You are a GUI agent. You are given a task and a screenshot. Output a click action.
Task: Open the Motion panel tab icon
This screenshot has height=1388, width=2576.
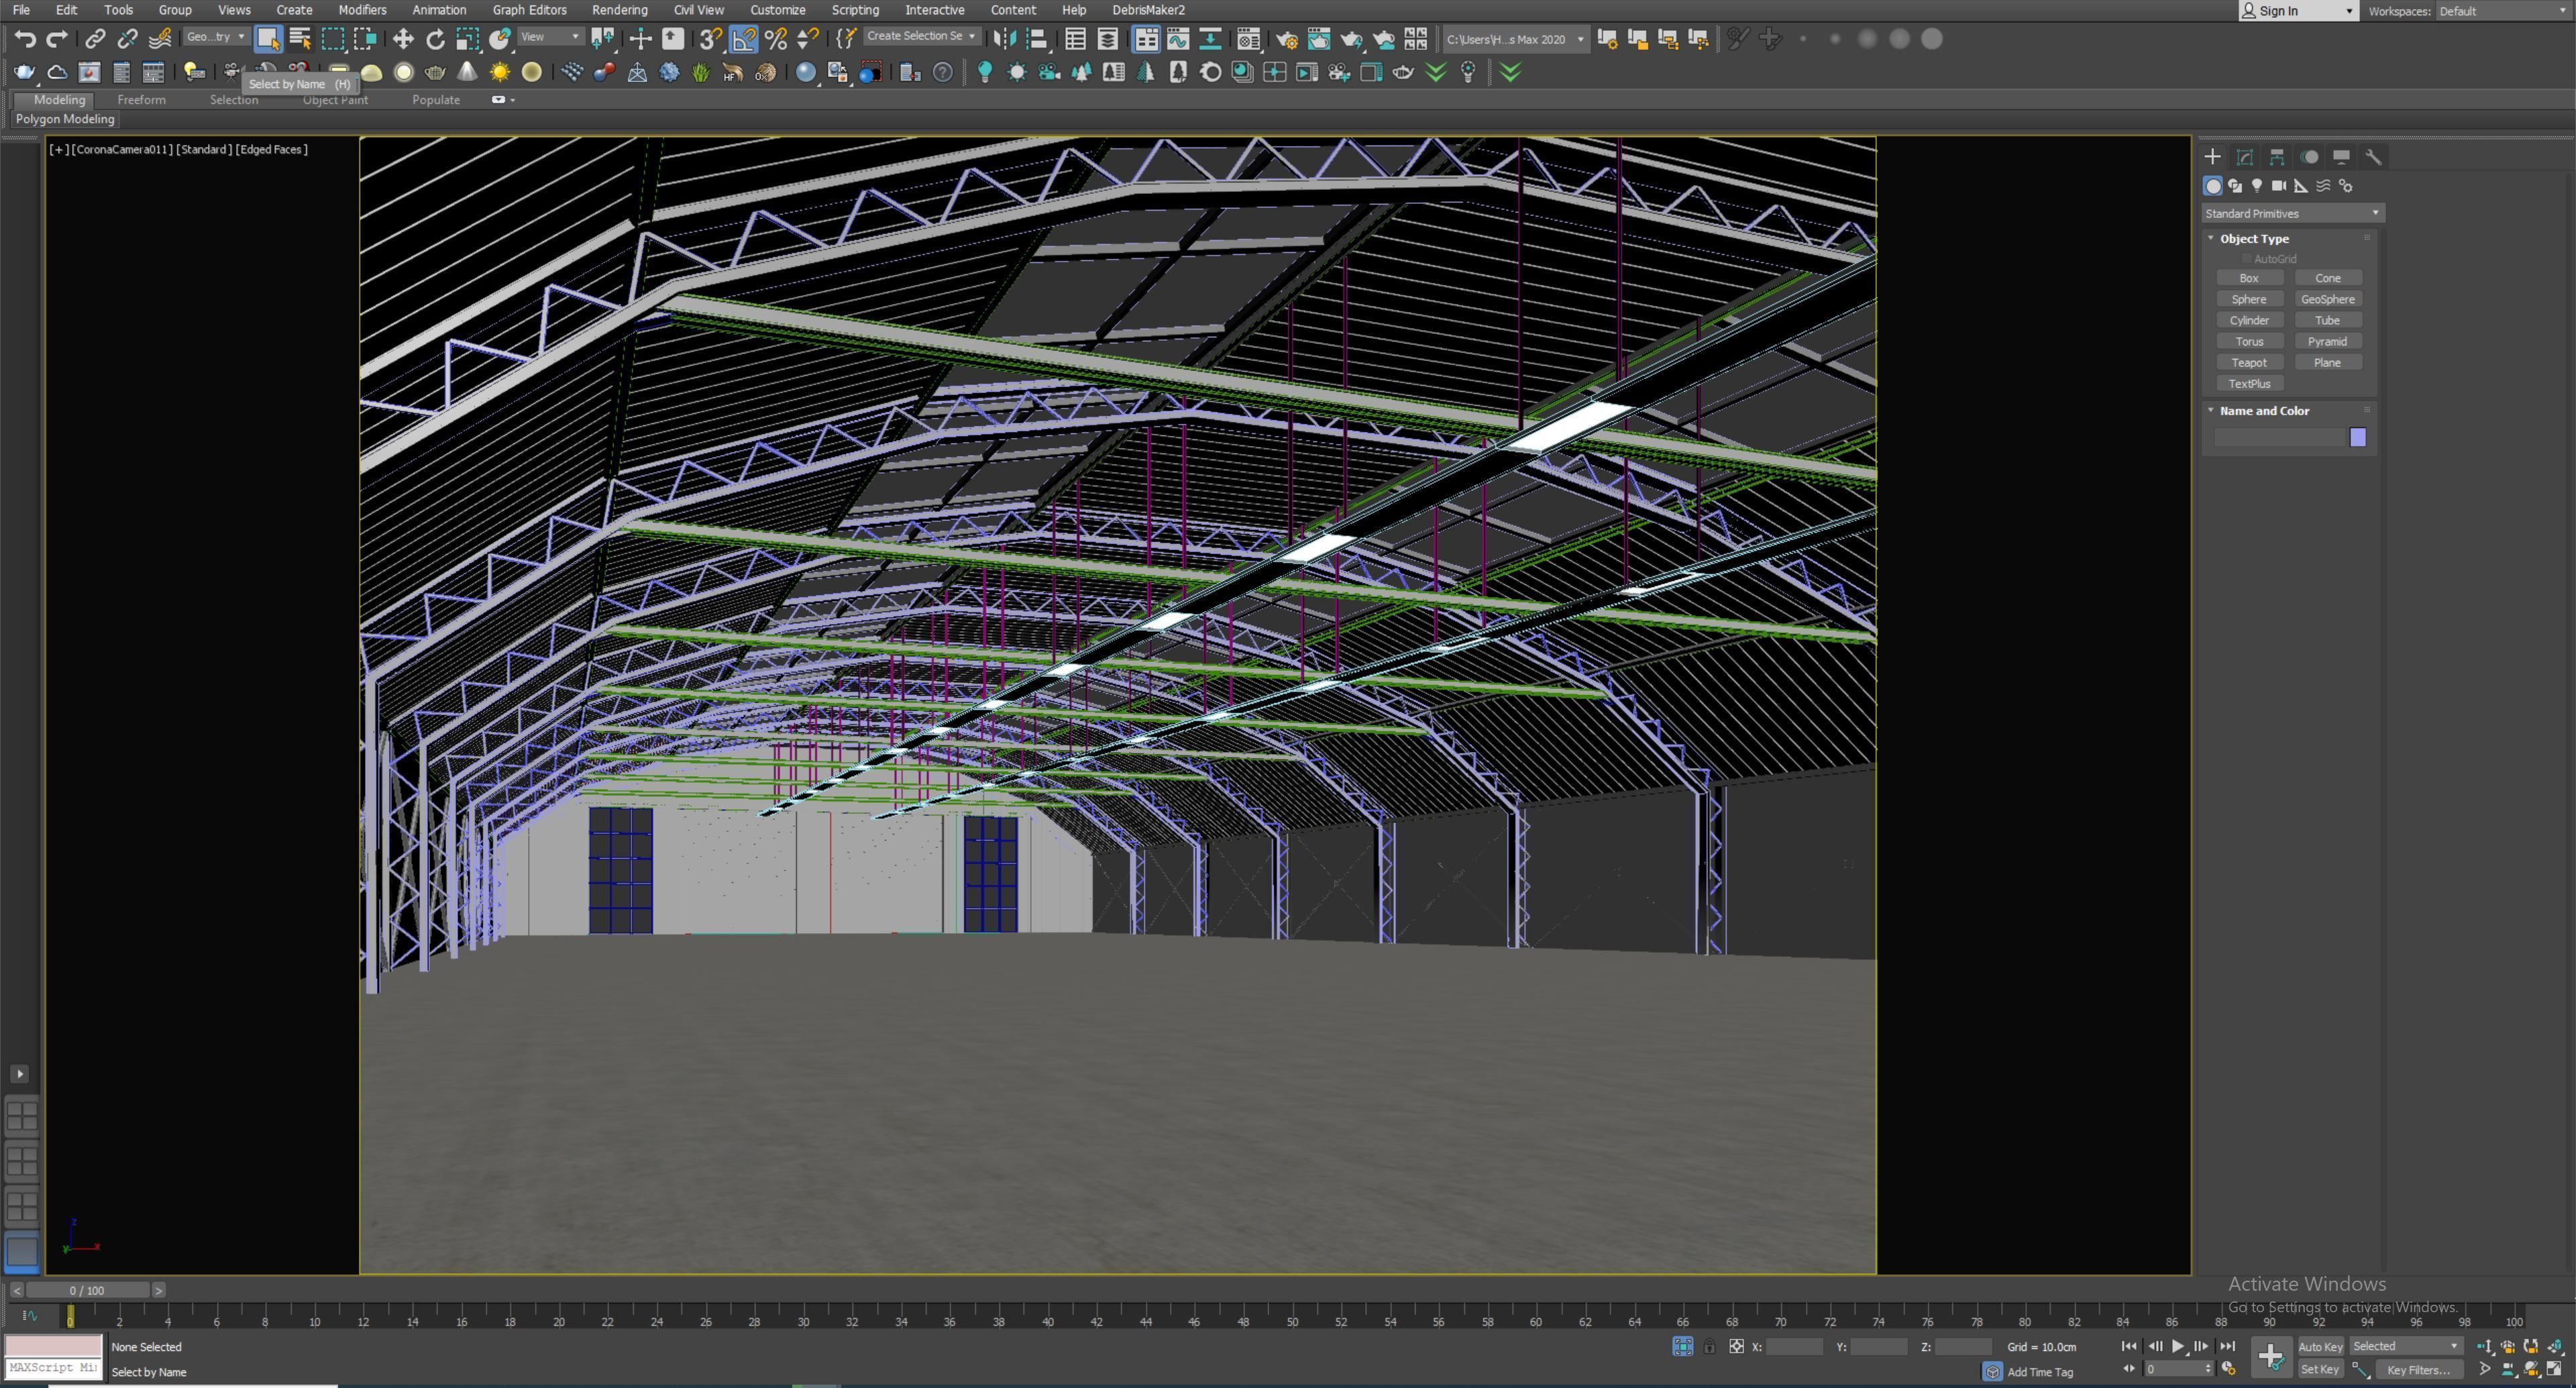2309,157
